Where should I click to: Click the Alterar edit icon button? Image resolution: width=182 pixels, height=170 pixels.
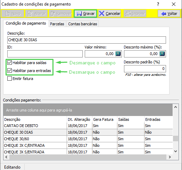pyautogui.click(x=36, y=14)
